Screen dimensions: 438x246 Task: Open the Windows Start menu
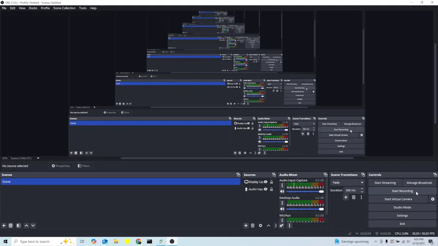(5, 242)
